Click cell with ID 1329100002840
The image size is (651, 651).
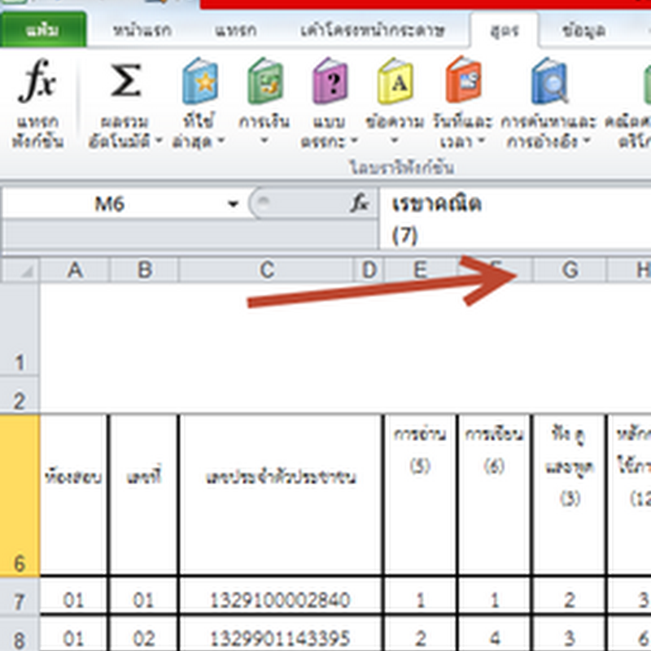(x=281, y=596)
